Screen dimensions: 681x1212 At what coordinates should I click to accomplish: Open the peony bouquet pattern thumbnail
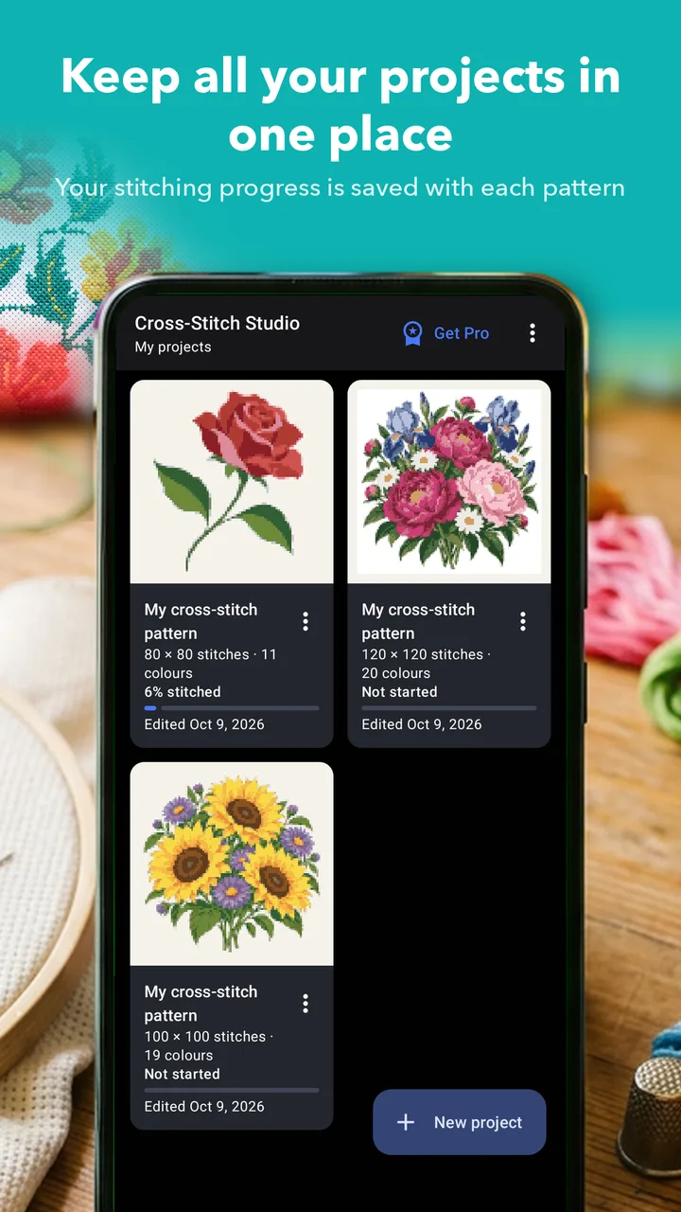tap(449, 482)
